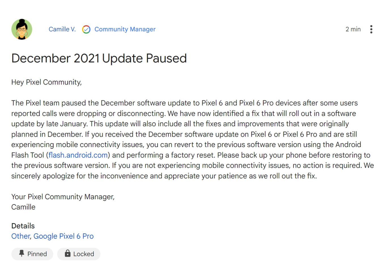Open Camille V.'s profile avatar
This screenshot has width=387, height=265.
tap(22, 29)
